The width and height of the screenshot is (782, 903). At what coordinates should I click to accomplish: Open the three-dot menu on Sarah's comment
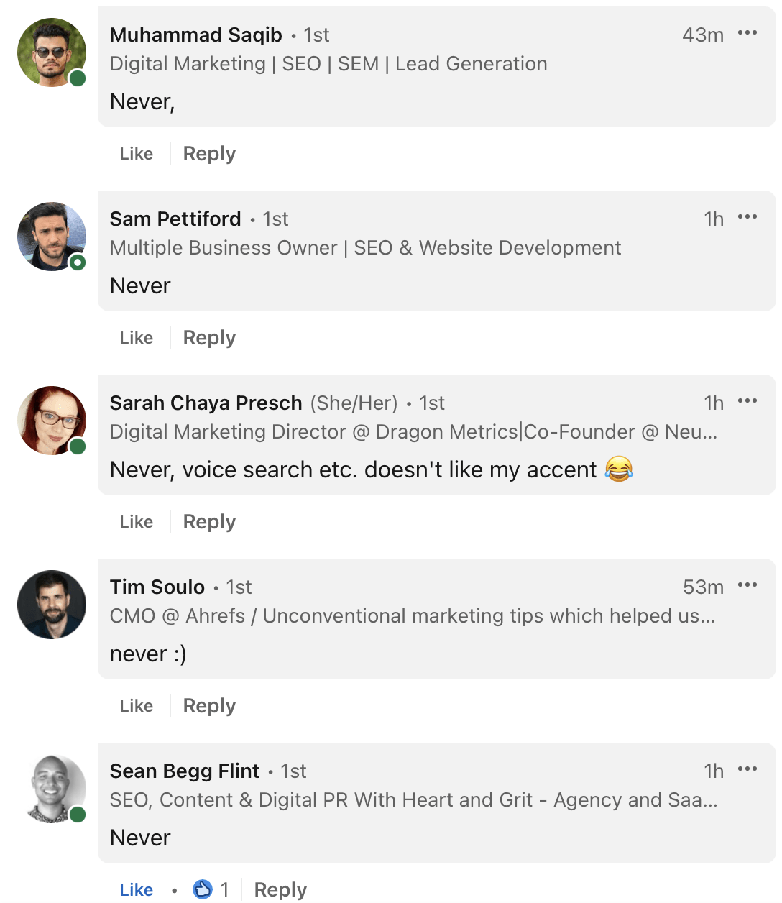click(748, 400)
